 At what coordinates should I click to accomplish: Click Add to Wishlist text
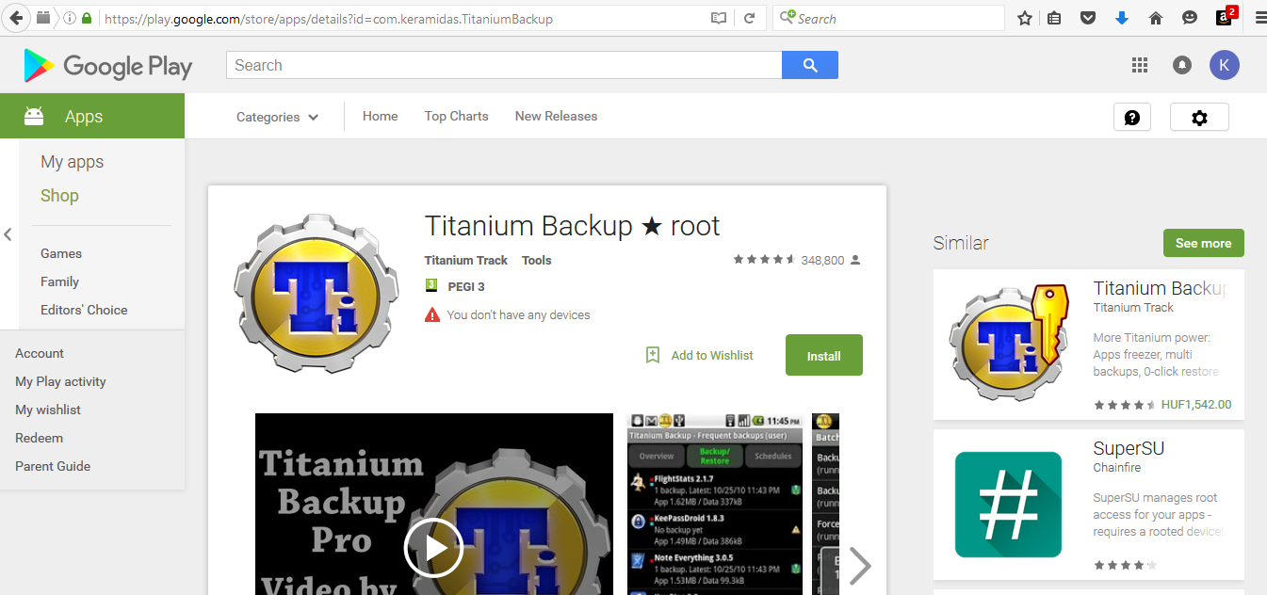click(x=712, y=355)
